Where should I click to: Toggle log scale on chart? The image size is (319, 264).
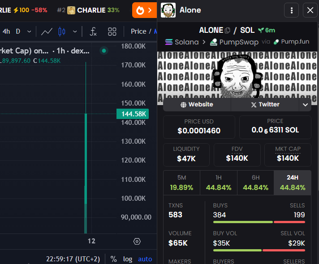click(x=128, y=259)
